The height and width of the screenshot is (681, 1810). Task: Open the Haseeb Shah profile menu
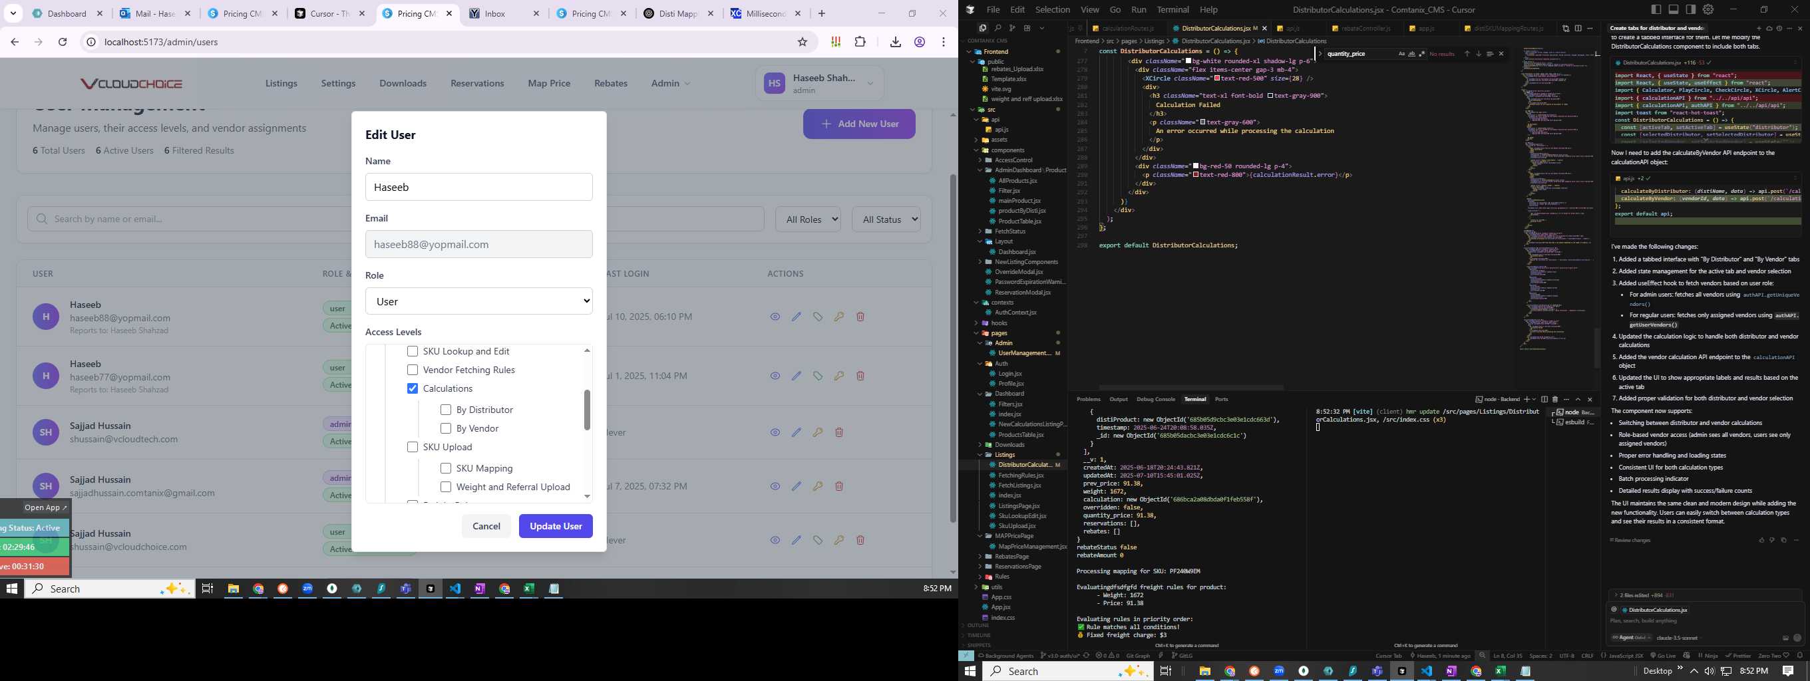[819, 84]
